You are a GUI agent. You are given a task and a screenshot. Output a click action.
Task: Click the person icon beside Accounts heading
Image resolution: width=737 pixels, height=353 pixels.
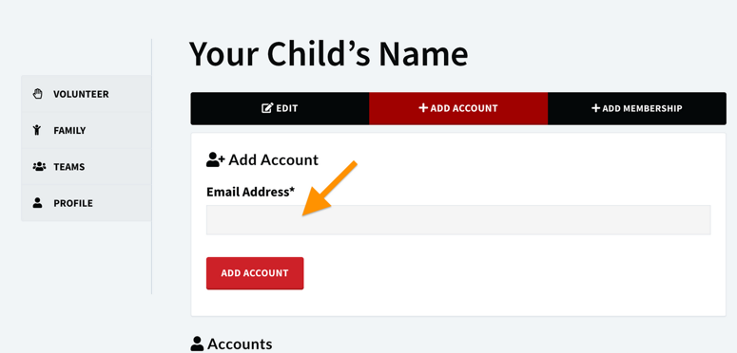(x=197, y=344)
